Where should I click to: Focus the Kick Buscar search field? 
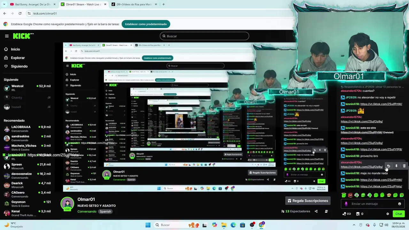(x=204, y=36)
